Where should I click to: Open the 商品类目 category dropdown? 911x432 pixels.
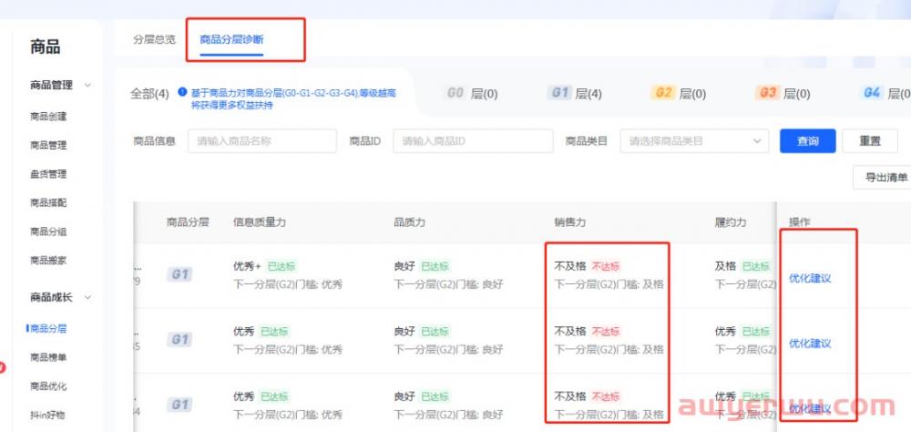(694, 141)
